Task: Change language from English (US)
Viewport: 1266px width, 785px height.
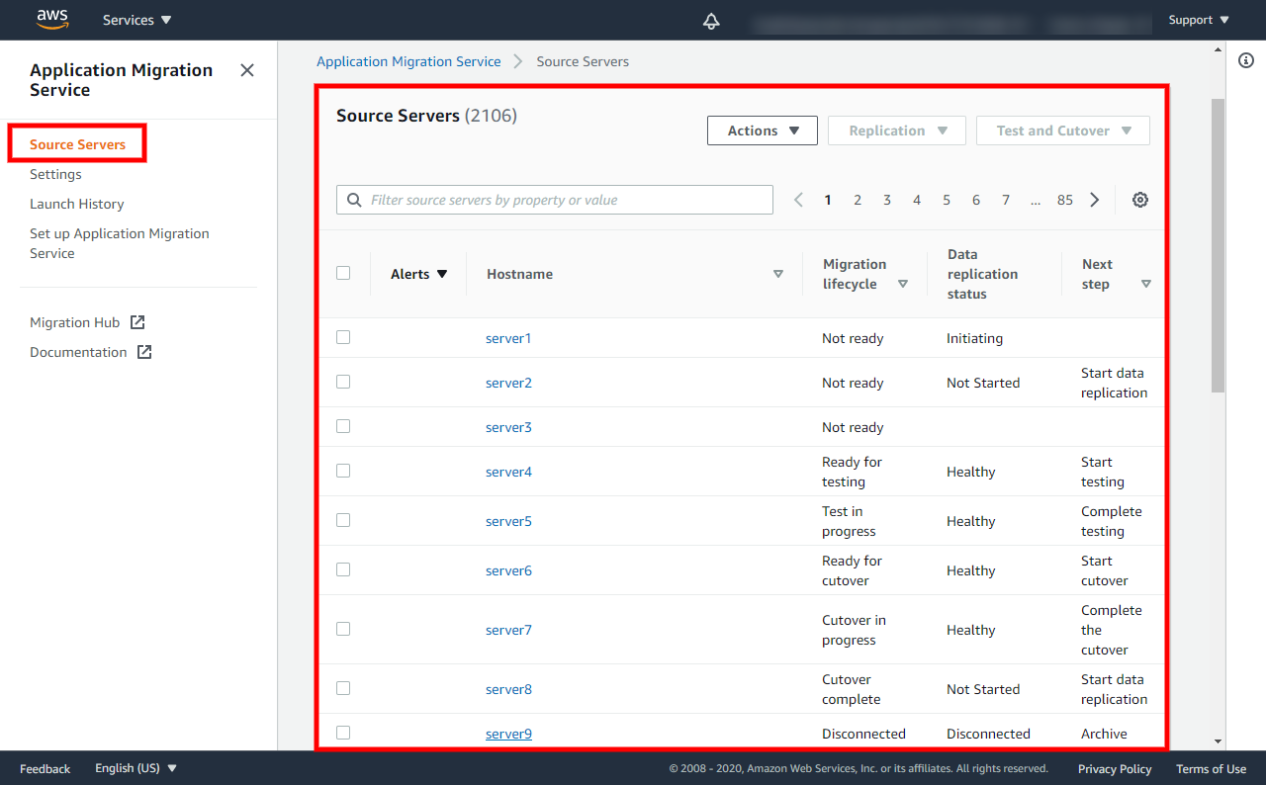Action: (x=136, y=768)
